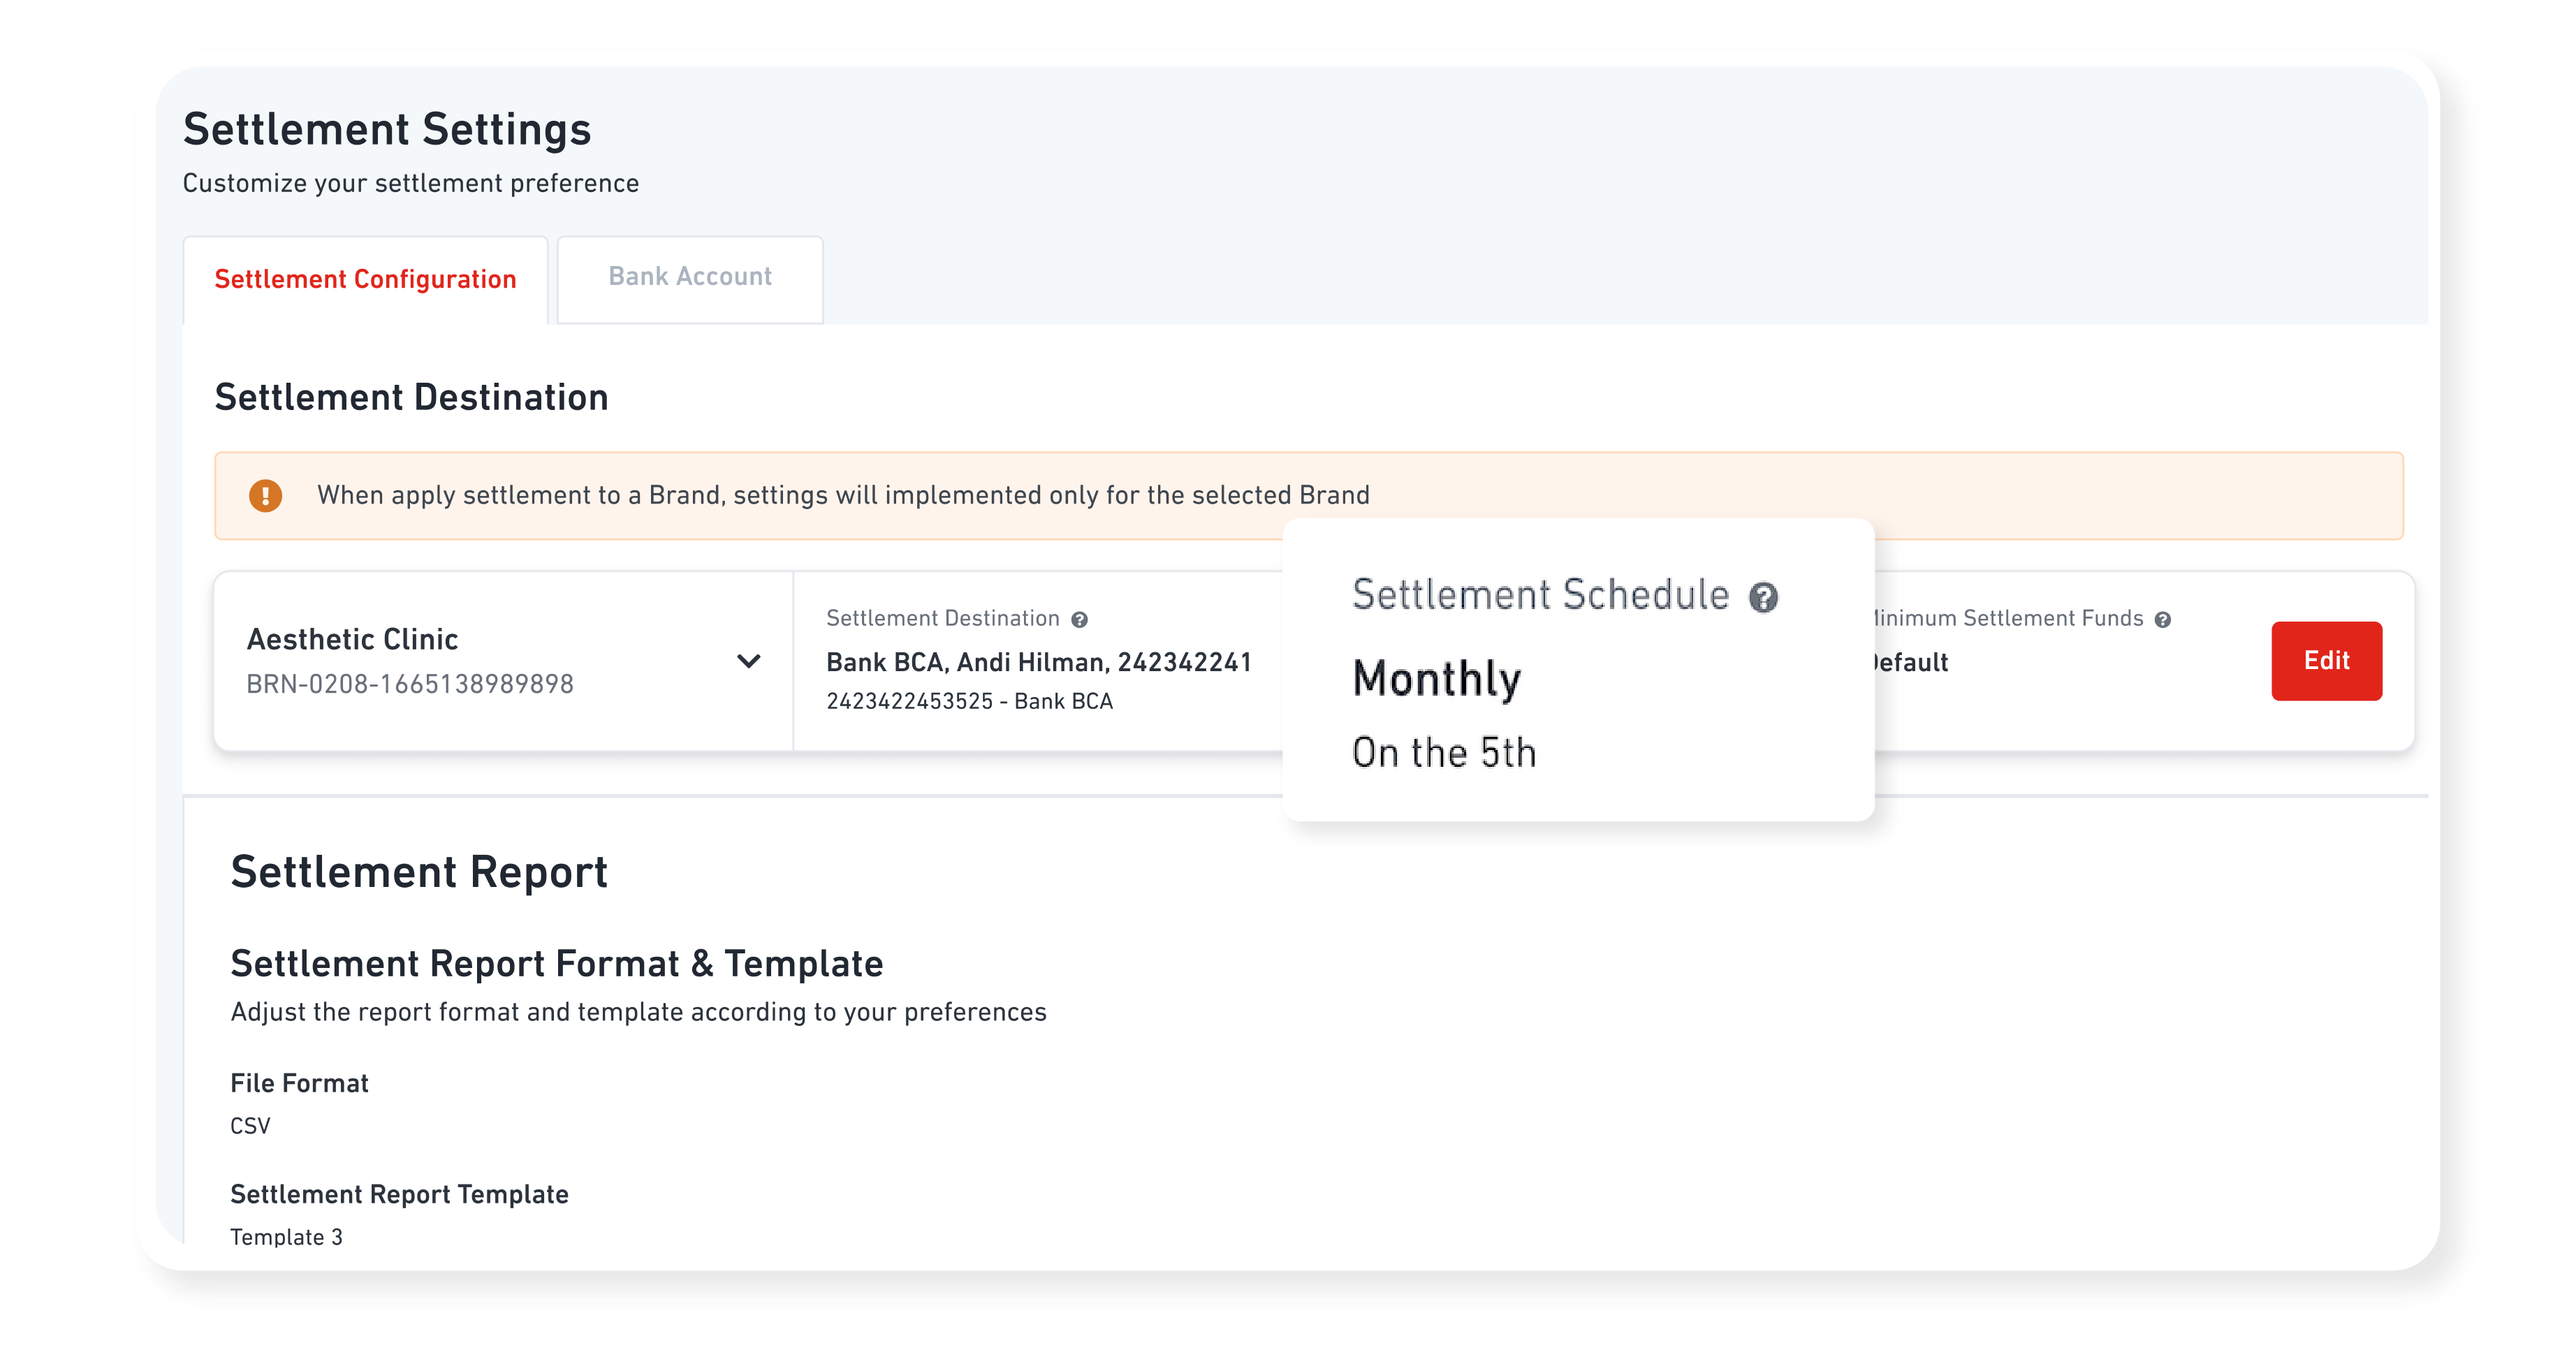
Task: Click the 'On the 5th' schedule detail
Action: [1443, 753]
